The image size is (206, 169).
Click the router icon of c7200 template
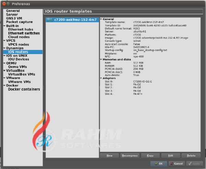50,20
